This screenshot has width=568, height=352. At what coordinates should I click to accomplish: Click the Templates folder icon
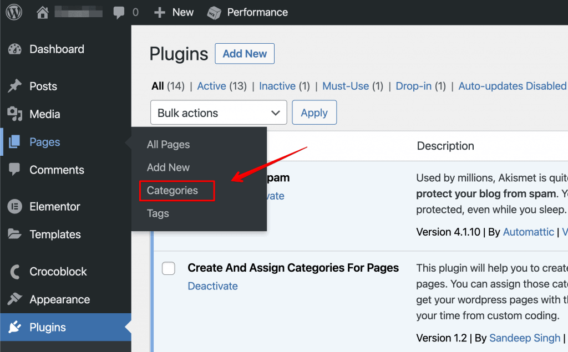tap(14, 234)
